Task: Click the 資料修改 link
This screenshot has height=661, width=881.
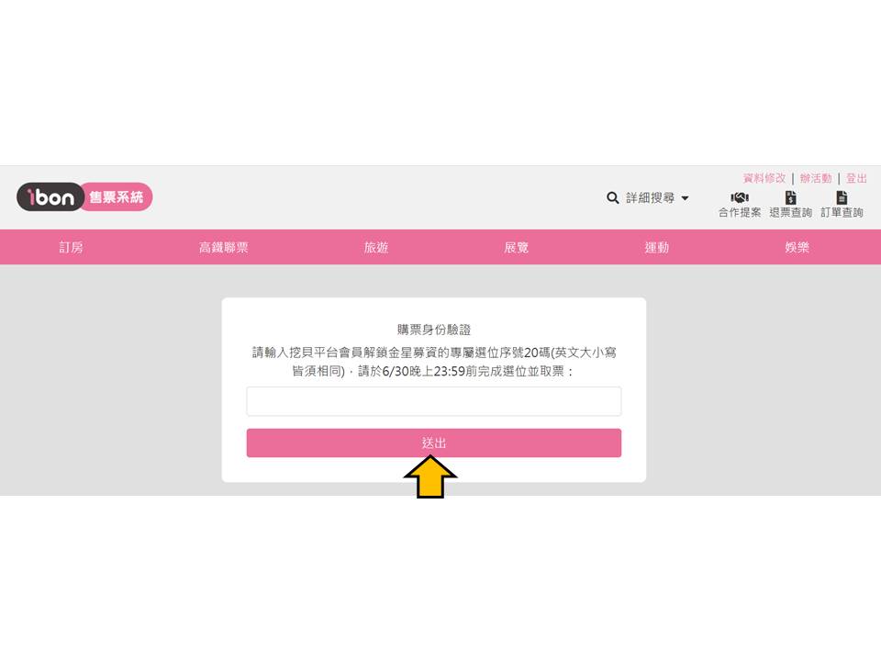Action: coord(764,178)
